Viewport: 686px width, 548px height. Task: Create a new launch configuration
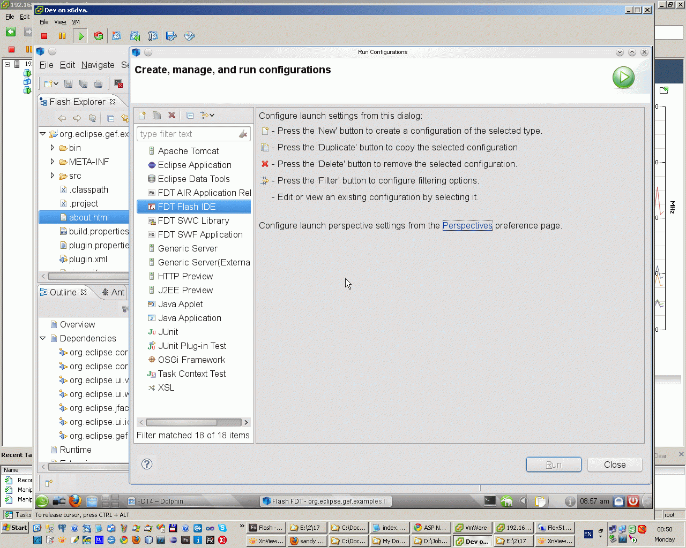tap(142, 115)
